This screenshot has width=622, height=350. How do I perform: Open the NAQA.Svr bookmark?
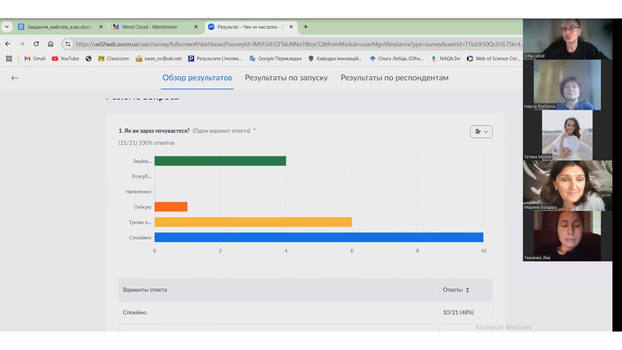tap(445, 58)
